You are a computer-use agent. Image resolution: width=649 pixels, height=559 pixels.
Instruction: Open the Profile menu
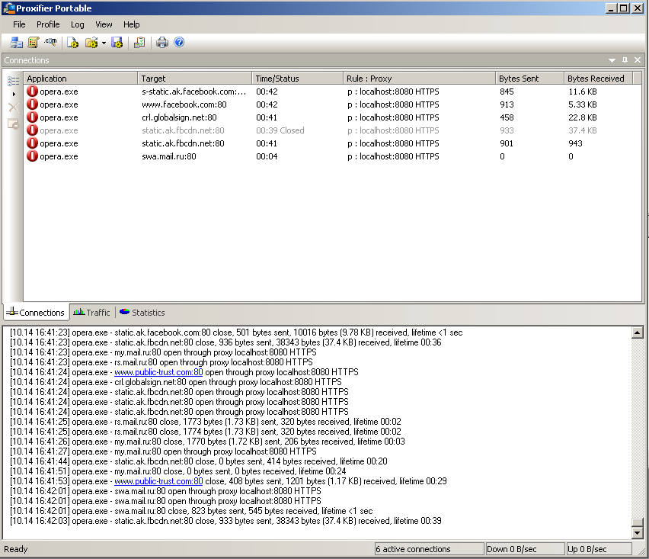tap(48, 24)
